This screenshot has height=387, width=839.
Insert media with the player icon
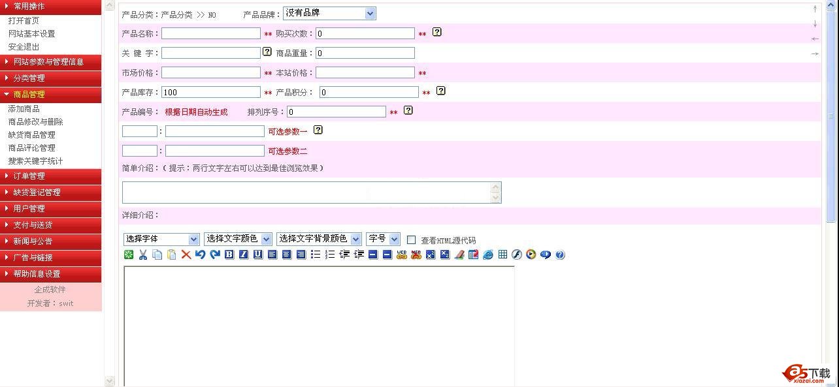tap(531, 255)
